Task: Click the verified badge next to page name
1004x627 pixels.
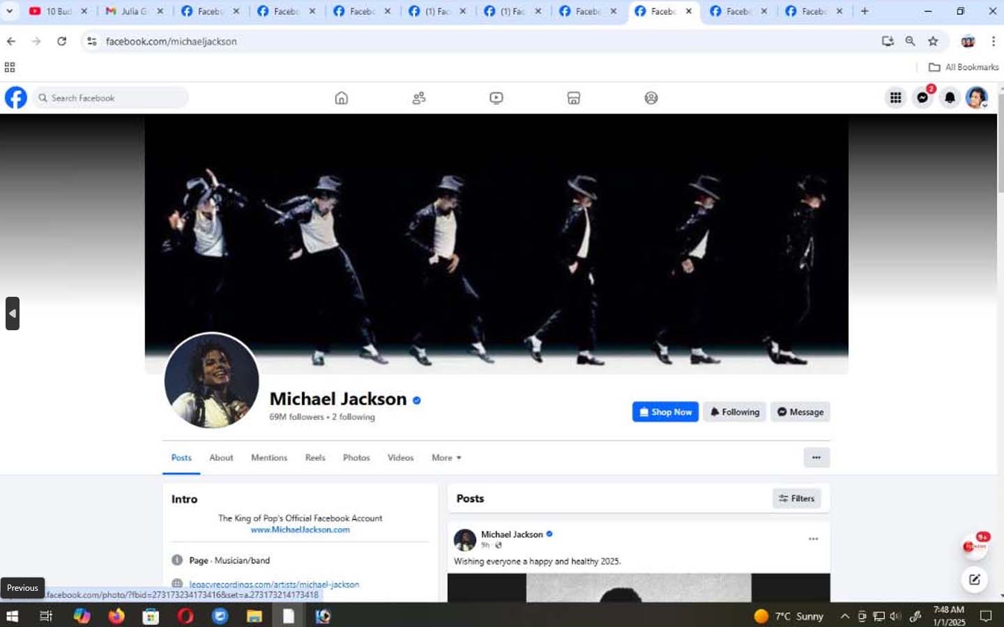Action: tap(417, 400)
